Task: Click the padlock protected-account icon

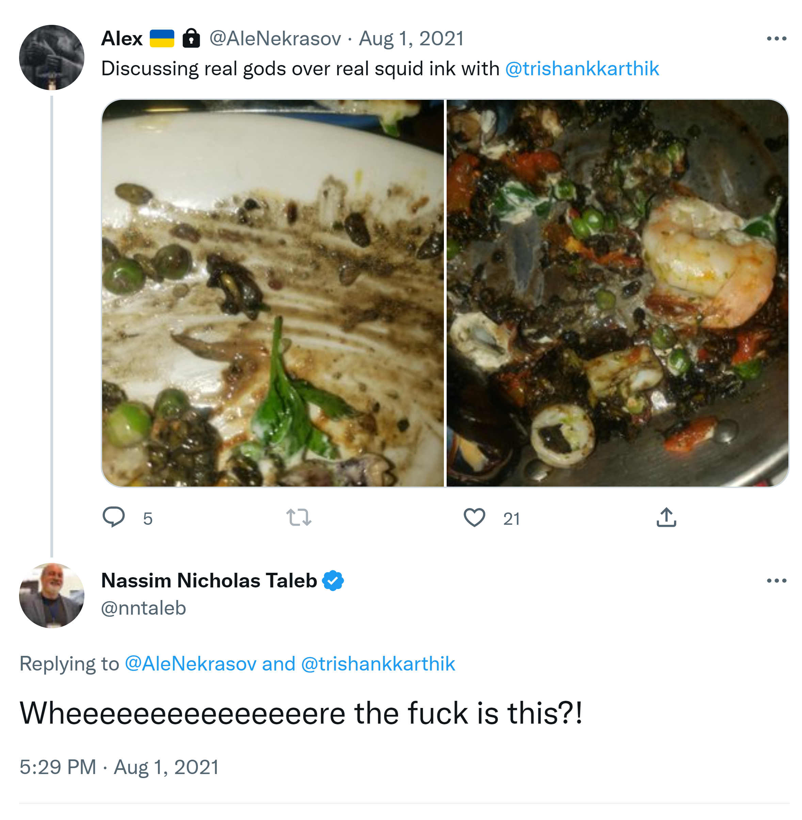Action: pos(191,38)
